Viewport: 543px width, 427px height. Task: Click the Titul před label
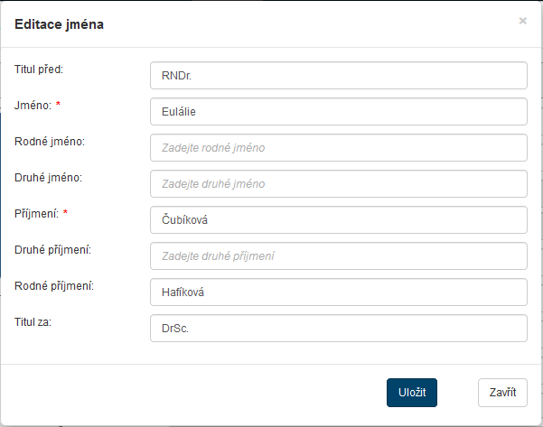44,69
